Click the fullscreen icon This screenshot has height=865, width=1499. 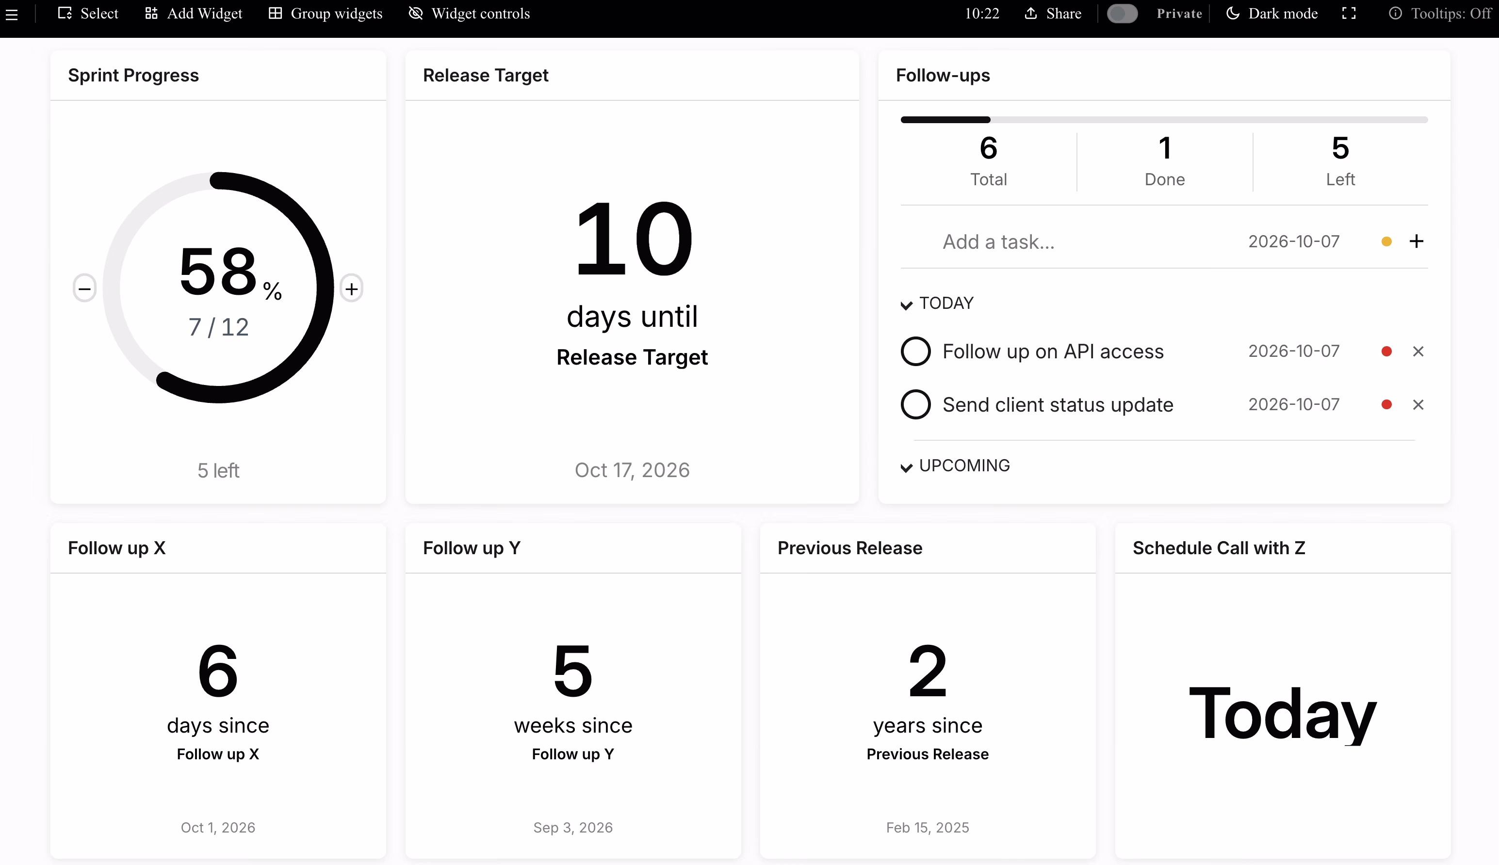1349,13
